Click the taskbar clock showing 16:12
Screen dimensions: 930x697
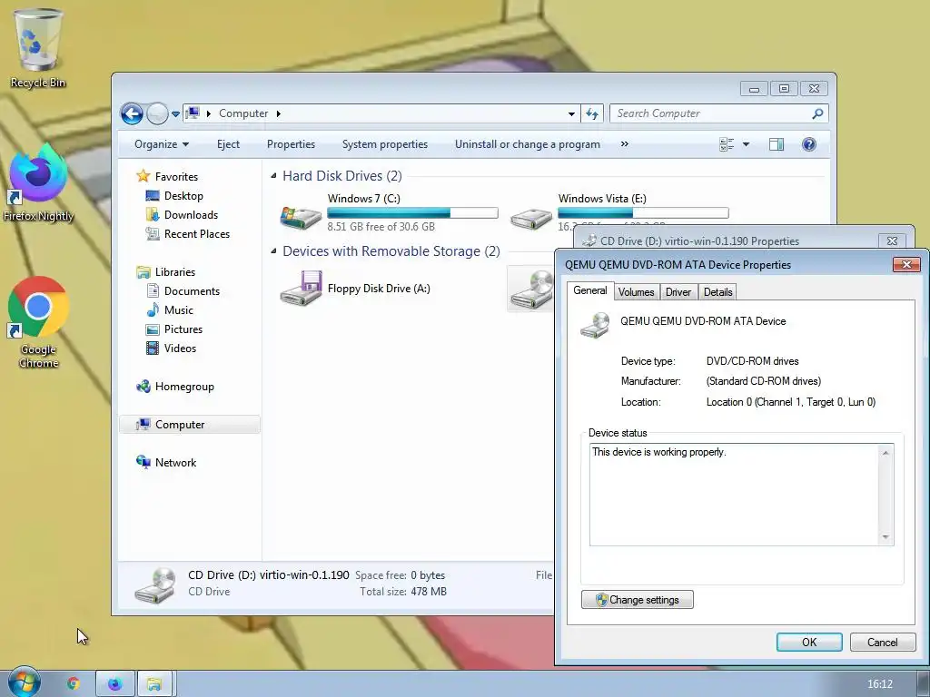(x=879, y=684)
